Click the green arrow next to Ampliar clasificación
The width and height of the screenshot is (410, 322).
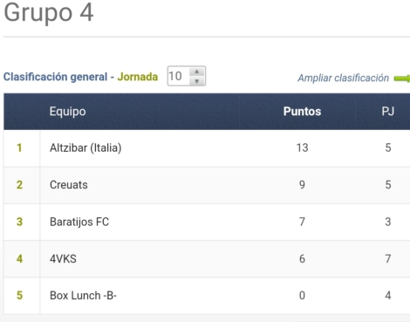click(402, 79)
